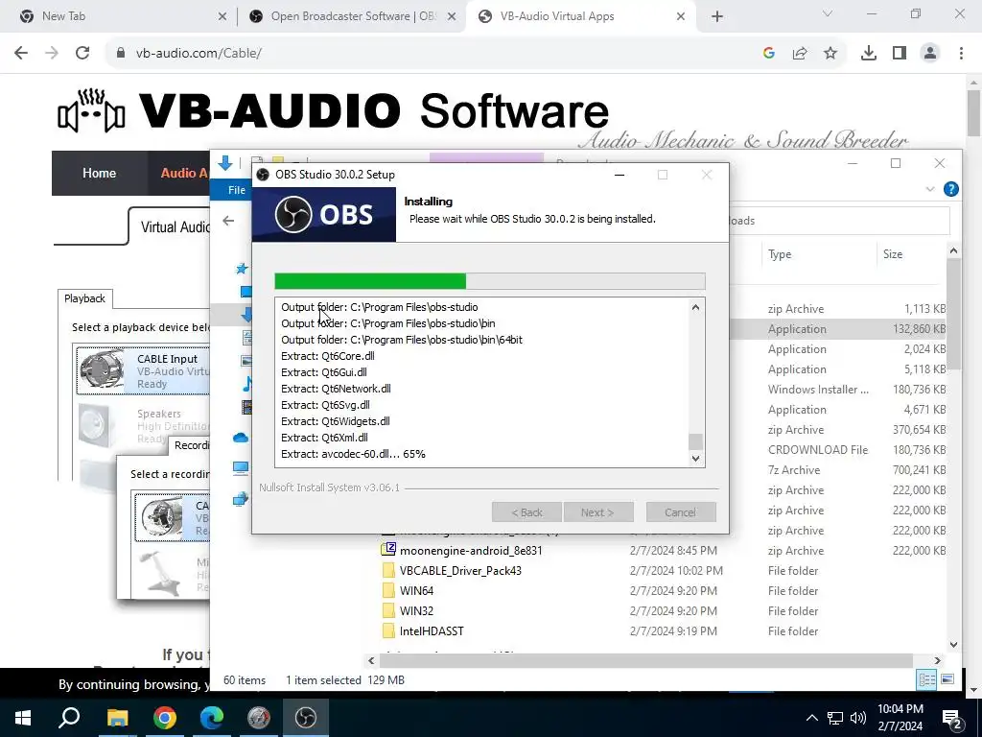Screen dimensions: 982x737
Task: Open Home on VB-Audio navigation
Action: [x=99, y=173]
